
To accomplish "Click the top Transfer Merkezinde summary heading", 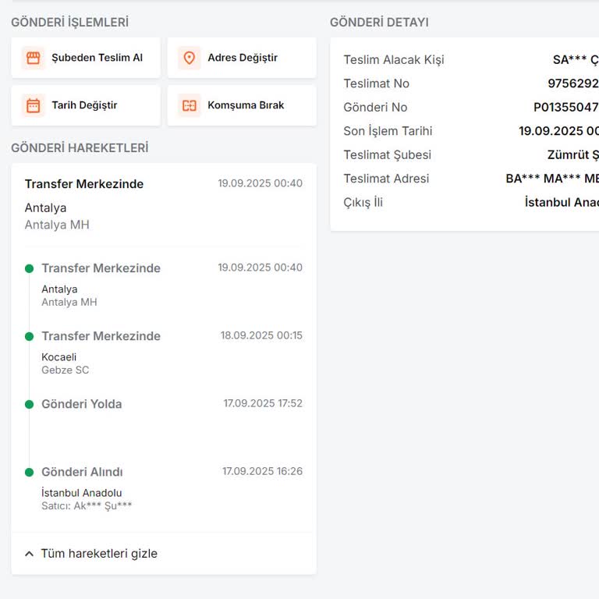I will pyautogui.click(x=84, y=184).
